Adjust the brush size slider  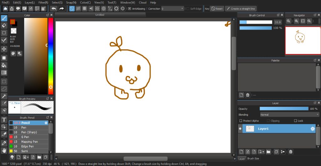pos(256,22)
